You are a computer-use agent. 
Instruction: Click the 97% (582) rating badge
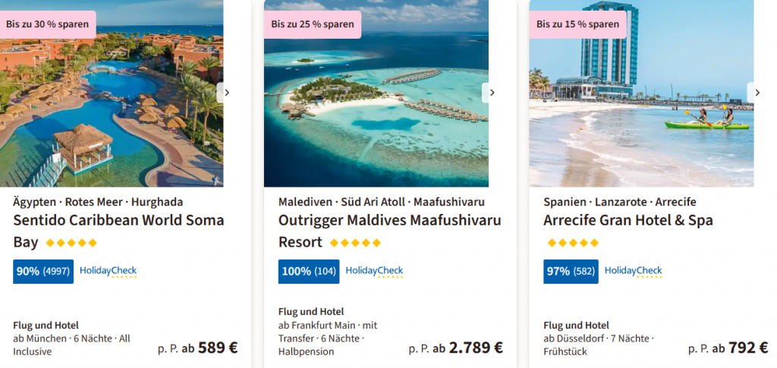tap(571, 271)
